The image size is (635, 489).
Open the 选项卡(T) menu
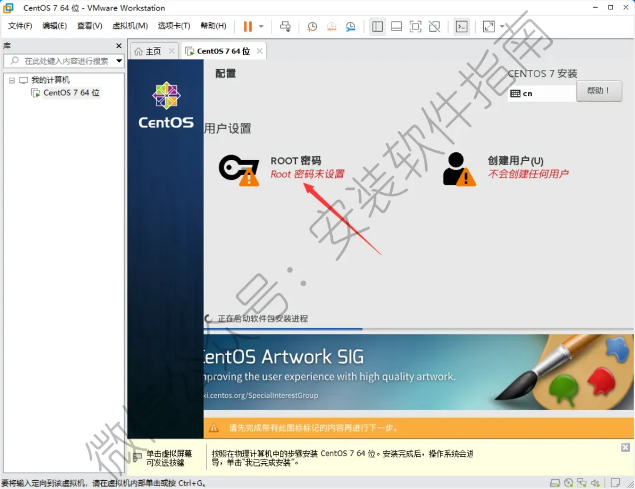pyautogui.click(x=174, y=26)
